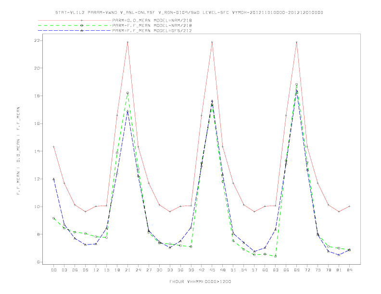Click the y-axis tick label 10

click(x=37, y=207)
